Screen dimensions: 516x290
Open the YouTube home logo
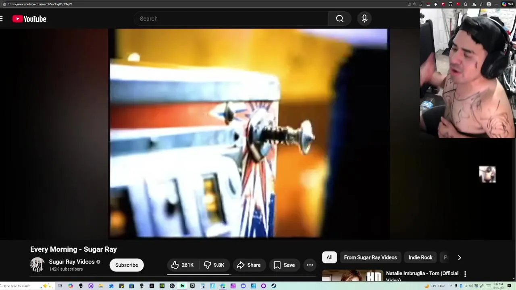point(29,19)
